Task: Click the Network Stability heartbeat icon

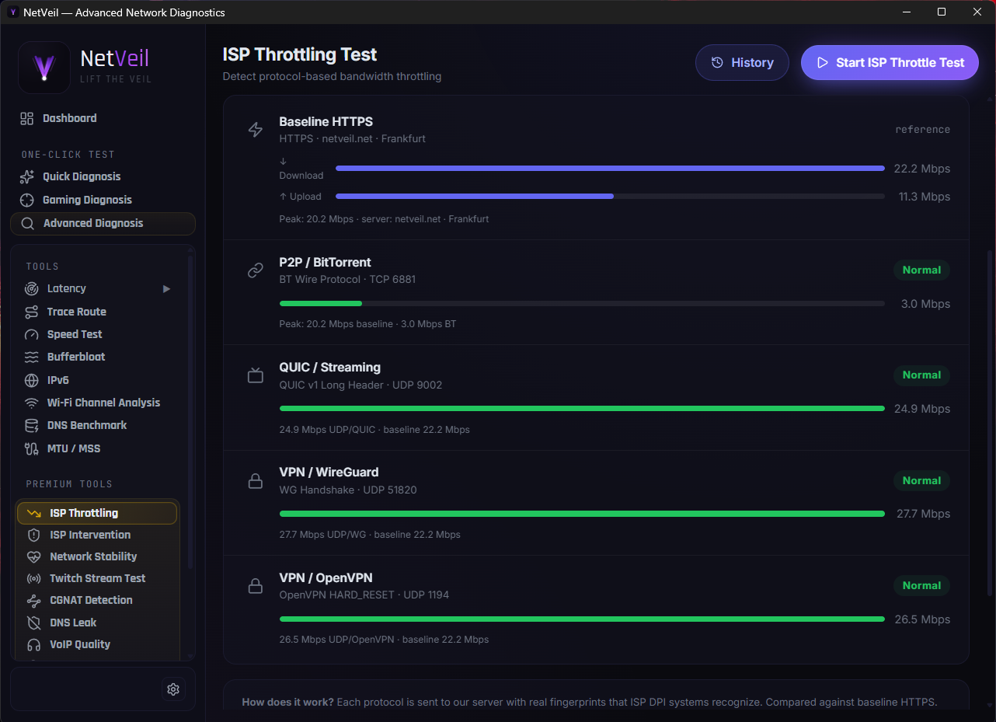Action: point(34,556)
